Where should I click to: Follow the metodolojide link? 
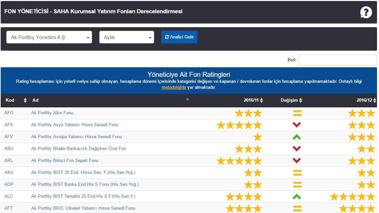click(174, 87)
